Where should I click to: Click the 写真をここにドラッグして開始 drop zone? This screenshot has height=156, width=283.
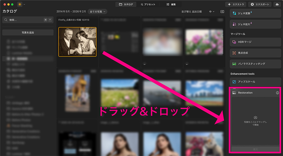pos(255,121)
